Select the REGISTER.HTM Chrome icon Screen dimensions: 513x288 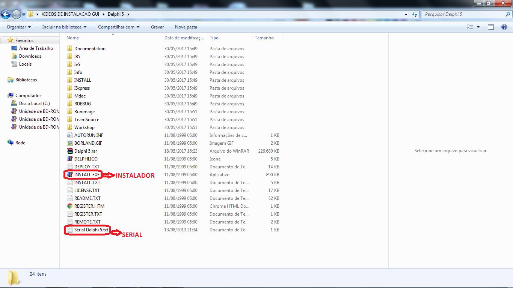69,206
